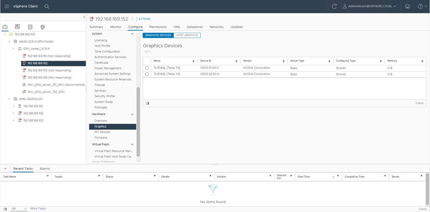
Task: Select host 192.168.169.153 (Not responding)
Action: click(49, 70)
